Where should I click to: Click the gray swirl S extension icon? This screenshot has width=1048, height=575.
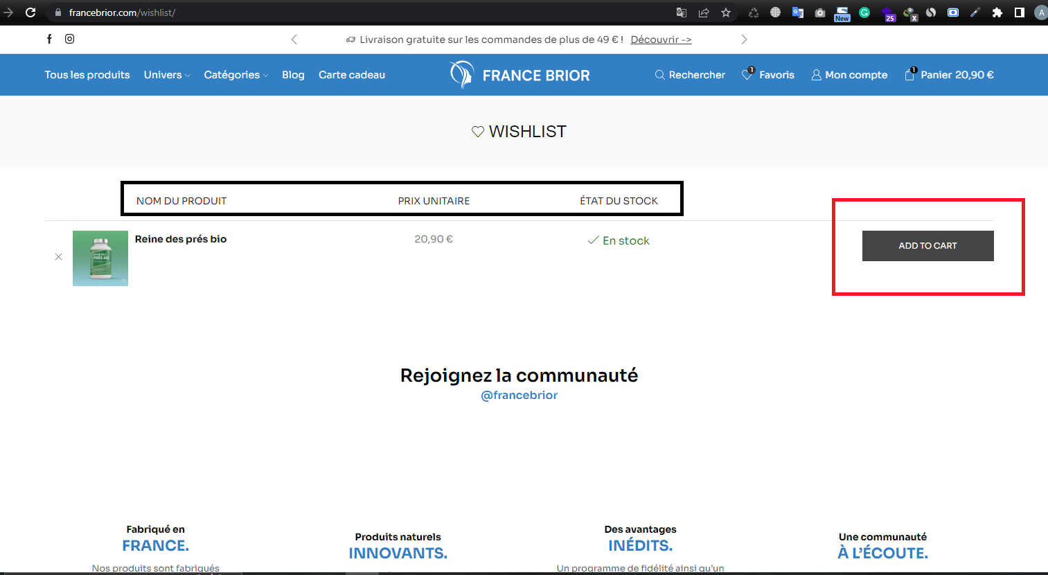(931, 12)
